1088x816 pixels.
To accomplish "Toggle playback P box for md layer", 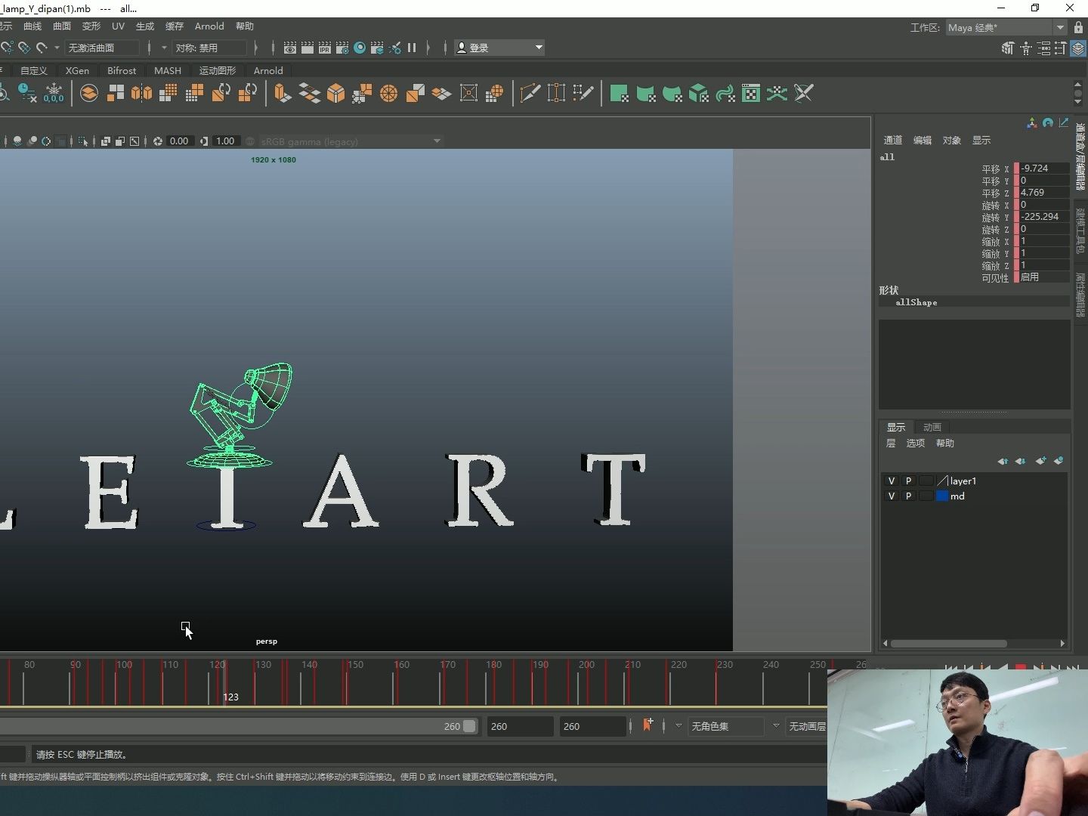I will pos(909,496).
